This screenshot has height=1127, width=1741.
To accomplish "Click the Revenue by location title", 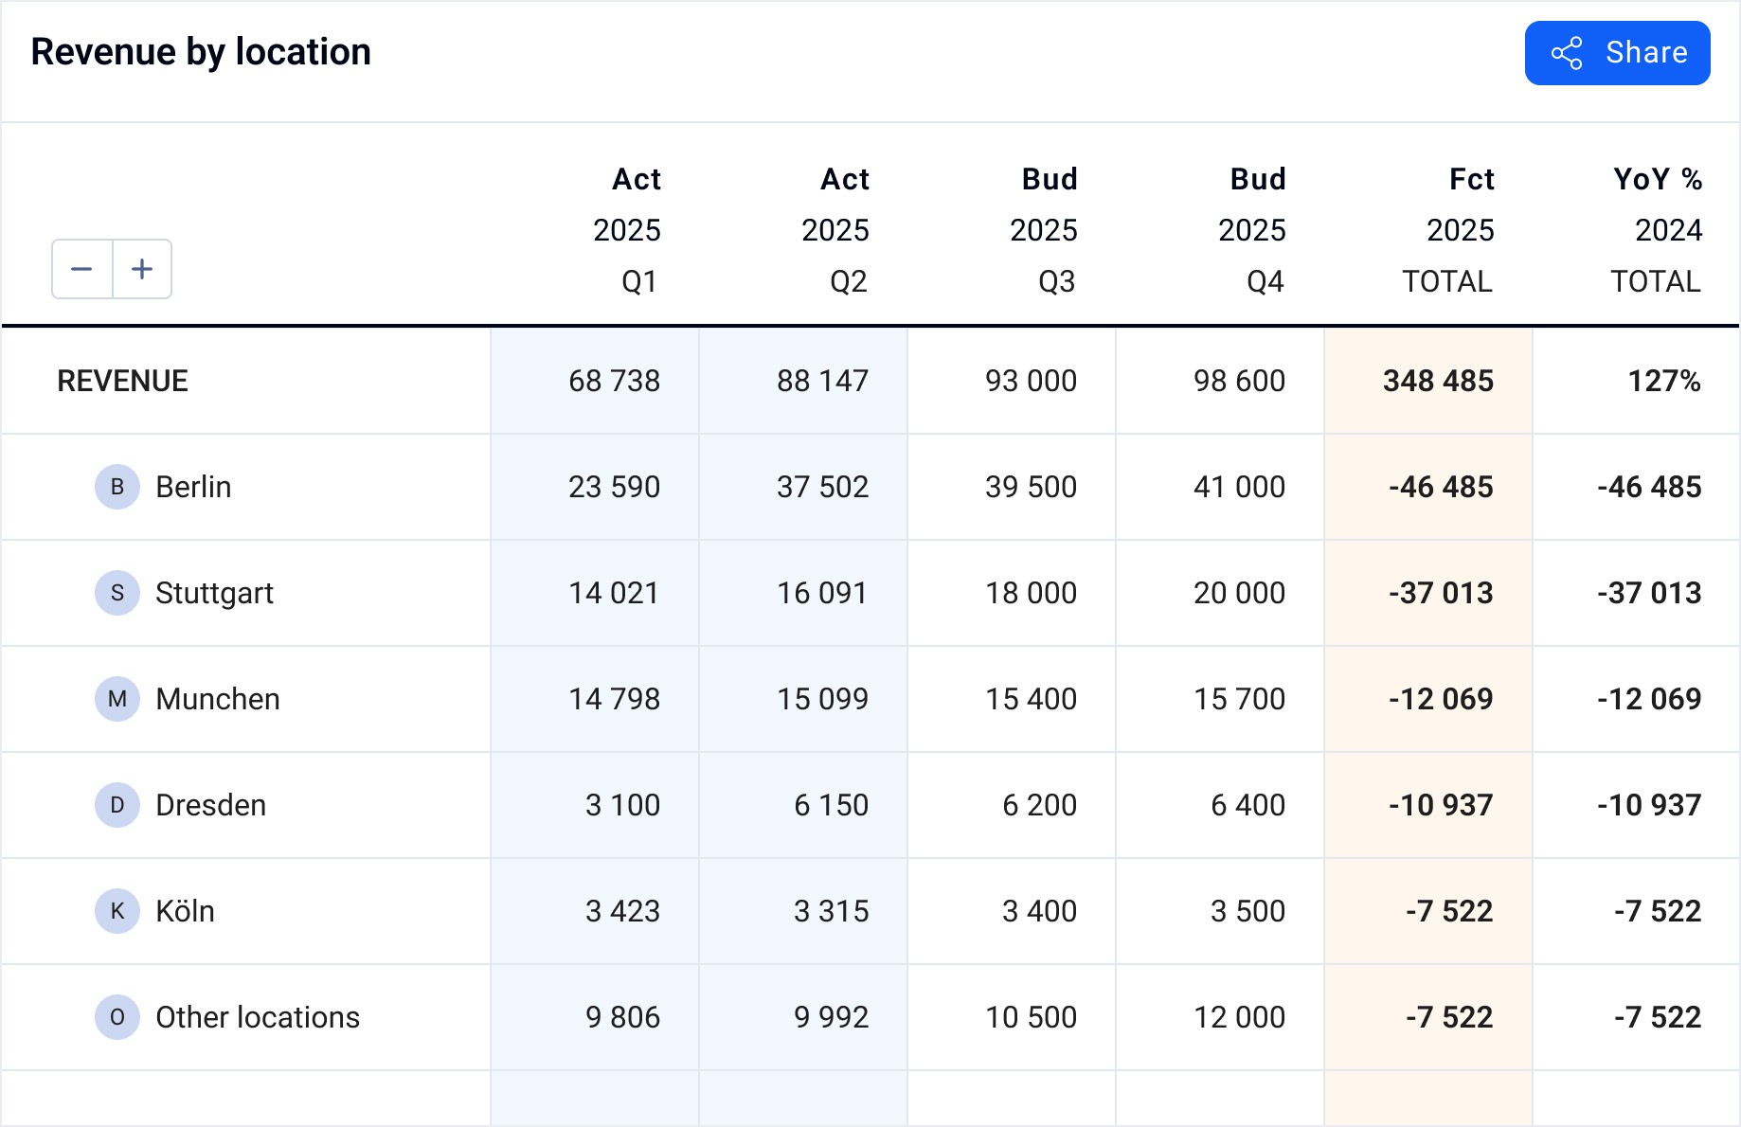I will pyautogui.click(x=201, y=52).
